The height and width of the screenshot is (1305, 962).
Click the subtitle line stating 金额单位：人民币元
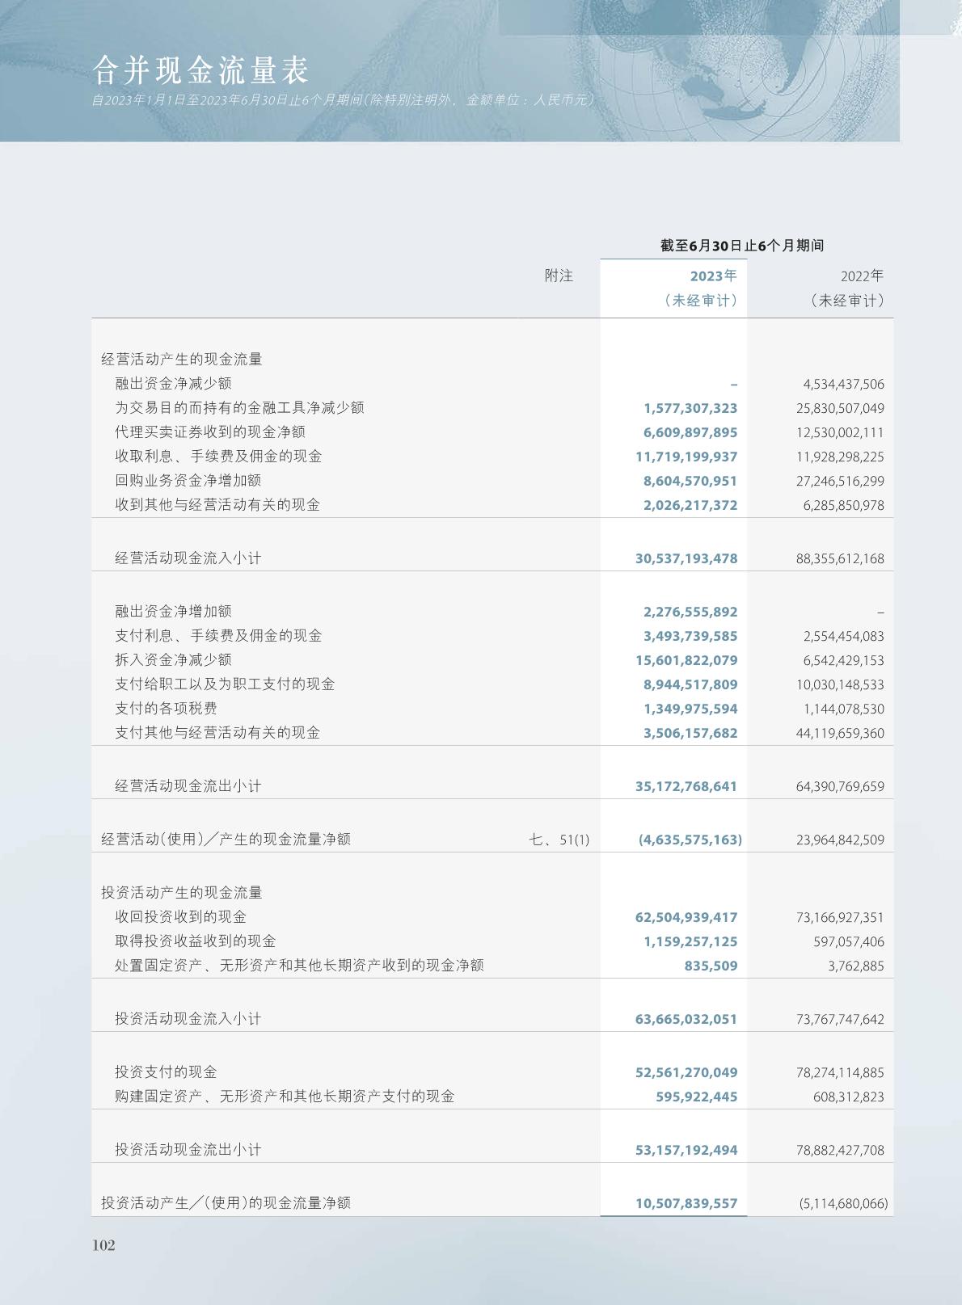click(x=344, y=100)
